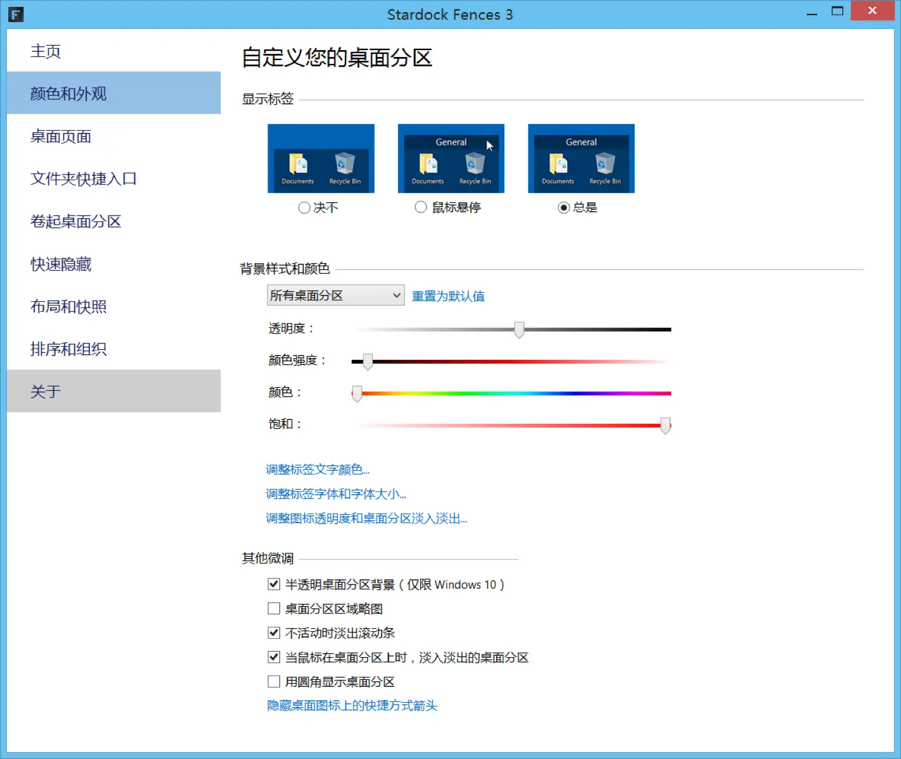901x759 pixels.
Task: Click the 饱和 slider handle
Action: point(666,426)
